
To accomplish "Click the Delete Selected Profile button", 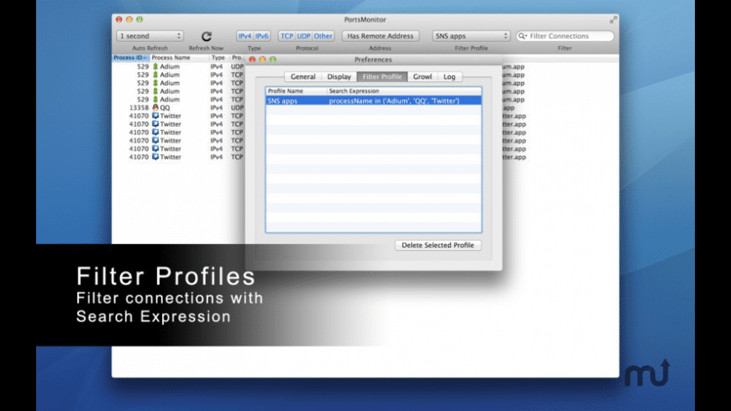I will click(438, 245).
